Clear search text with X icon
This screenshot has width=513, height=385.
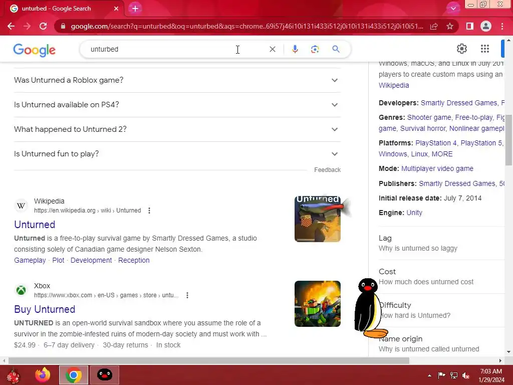272,49
